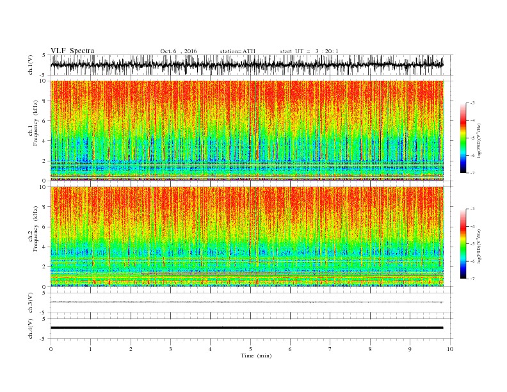The width and height of the screenshot is (507, 392).
Task: Click the "VLF Spectra" title
Action: click(x=72, y=51)
